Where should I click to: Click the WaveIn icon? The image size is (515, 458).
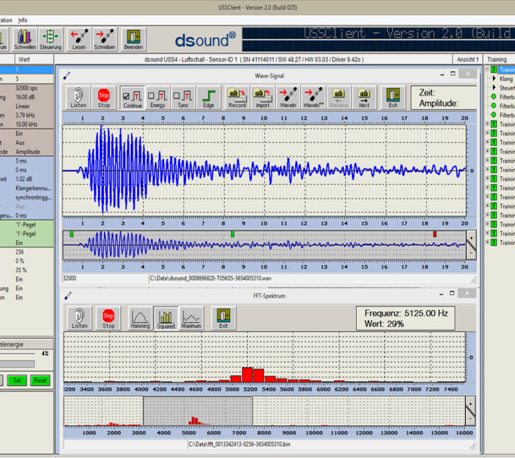click(288, 98)
